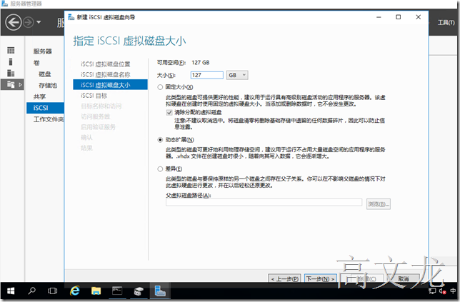Toggle the 清除分配的虚拟磁盘 checkbox
The height and width of the screenshot is (302, 460).
pyautogui.click(x=169, y=112)
